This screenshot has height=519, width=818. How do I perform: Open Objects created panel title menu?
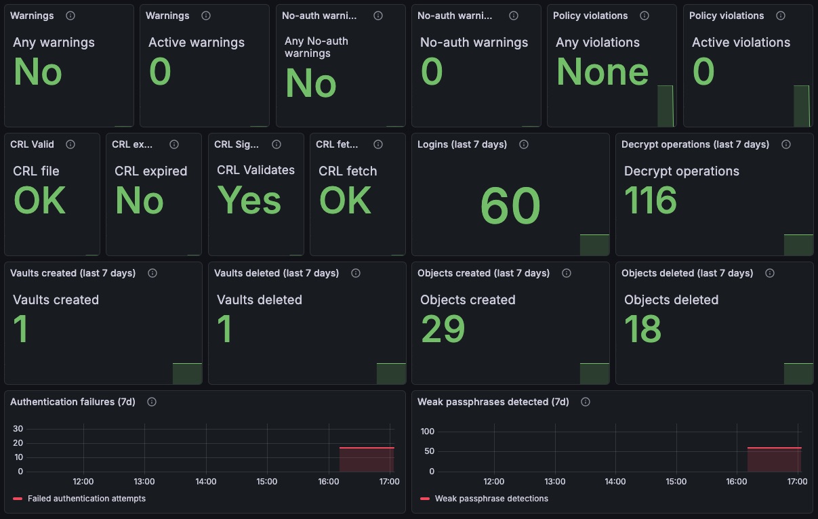[483, 273]
